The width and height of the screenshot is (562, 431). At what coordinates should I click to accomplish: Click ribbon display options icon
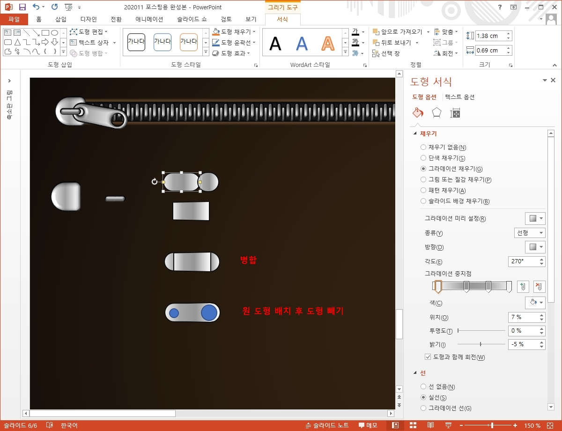click(x=514, y=7)
